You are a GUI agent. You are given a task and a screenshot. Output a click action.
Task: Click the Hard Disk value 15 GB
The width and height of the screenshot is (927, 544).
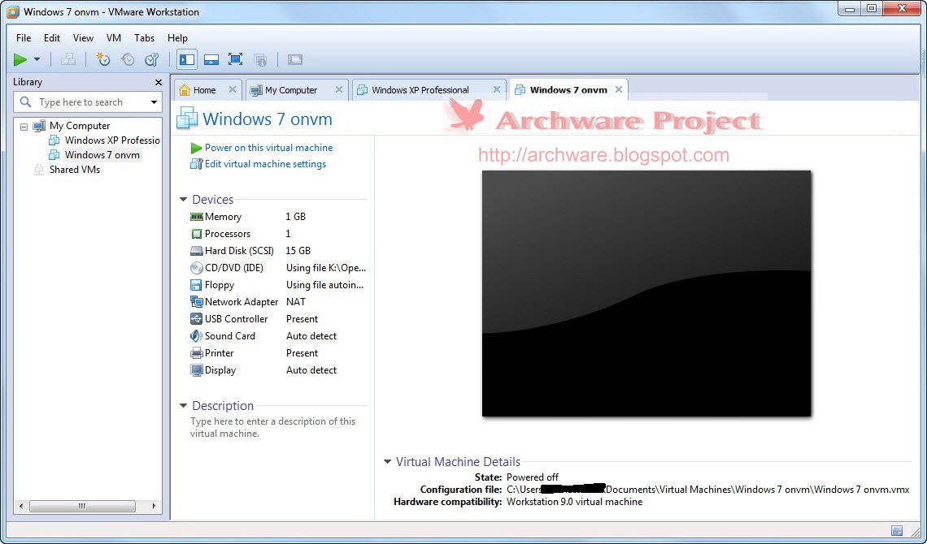298,252
